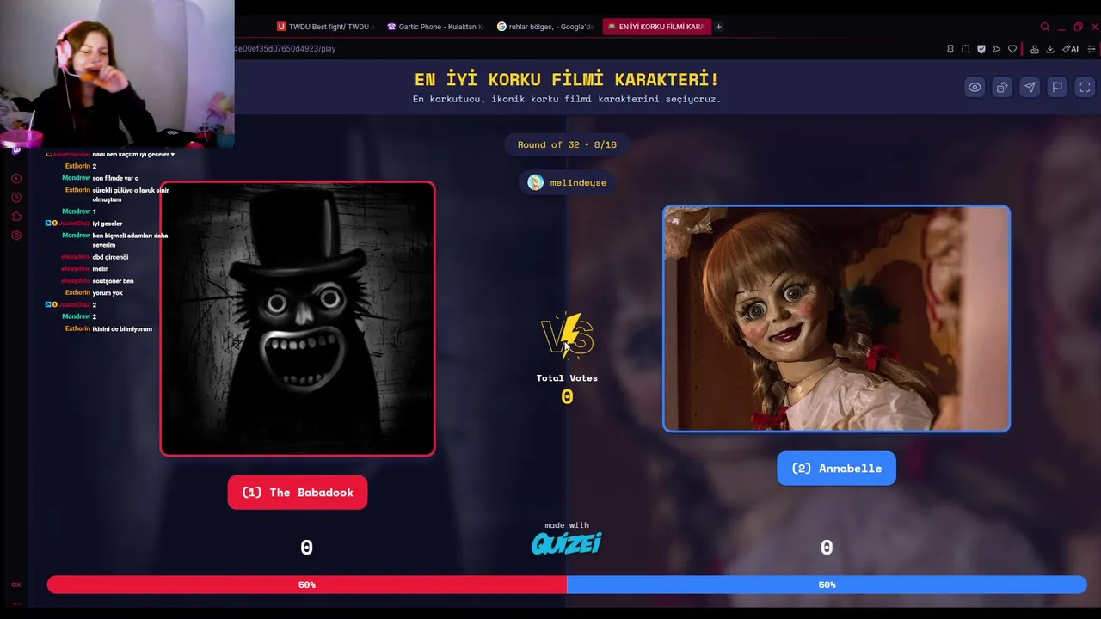Open the easy setup sliders icon
Screen dimensions: 1101x619
[x=1092, y=49]
